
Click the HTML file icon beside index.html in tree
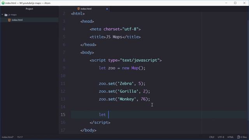pos(9,20)
